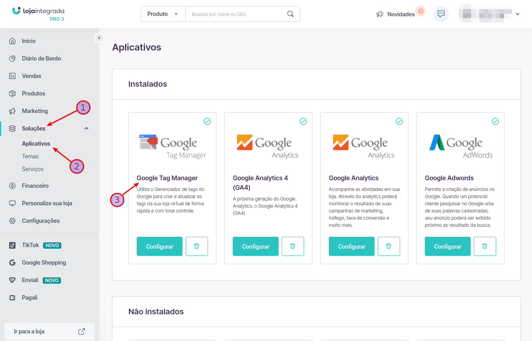Viewport: 532px width, 341px height.
Task: Configure Google Tag Manager
Action: pyautogui.click(x=159, y=246)
